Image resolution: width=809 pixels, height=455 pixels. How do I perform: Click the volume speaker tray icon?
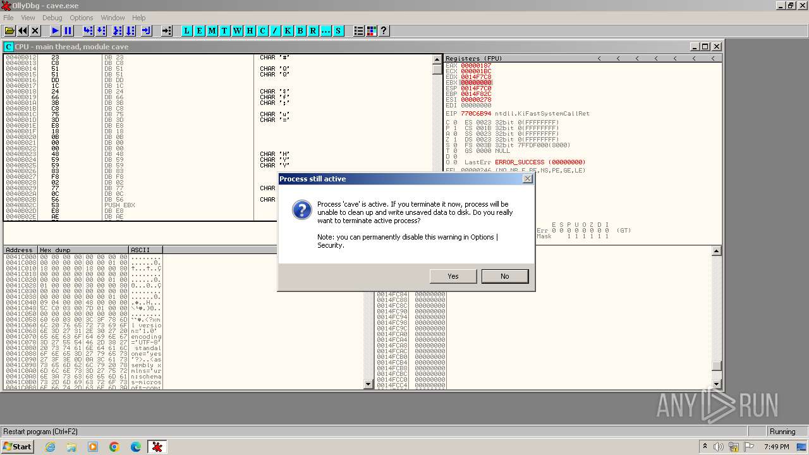coord(719,447)
